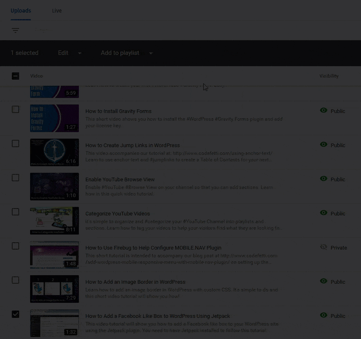Image resolution: width=361 pixels, height=339 pixels.
Task: Click the anchor thumbnail of the Jump Links video
Action: [54, 152]
